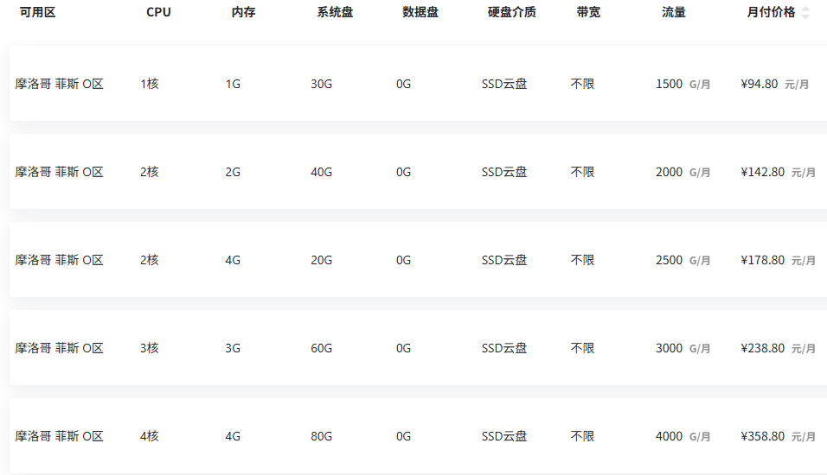Select the ¥358.80 monthly price
Viewport: 827px width, 475px height.
763,436
